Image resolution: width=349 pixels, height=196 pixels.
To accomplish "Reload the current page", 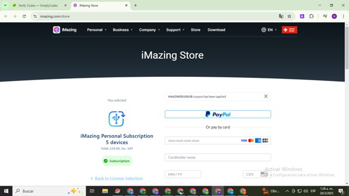I will (x=24, y=16).
